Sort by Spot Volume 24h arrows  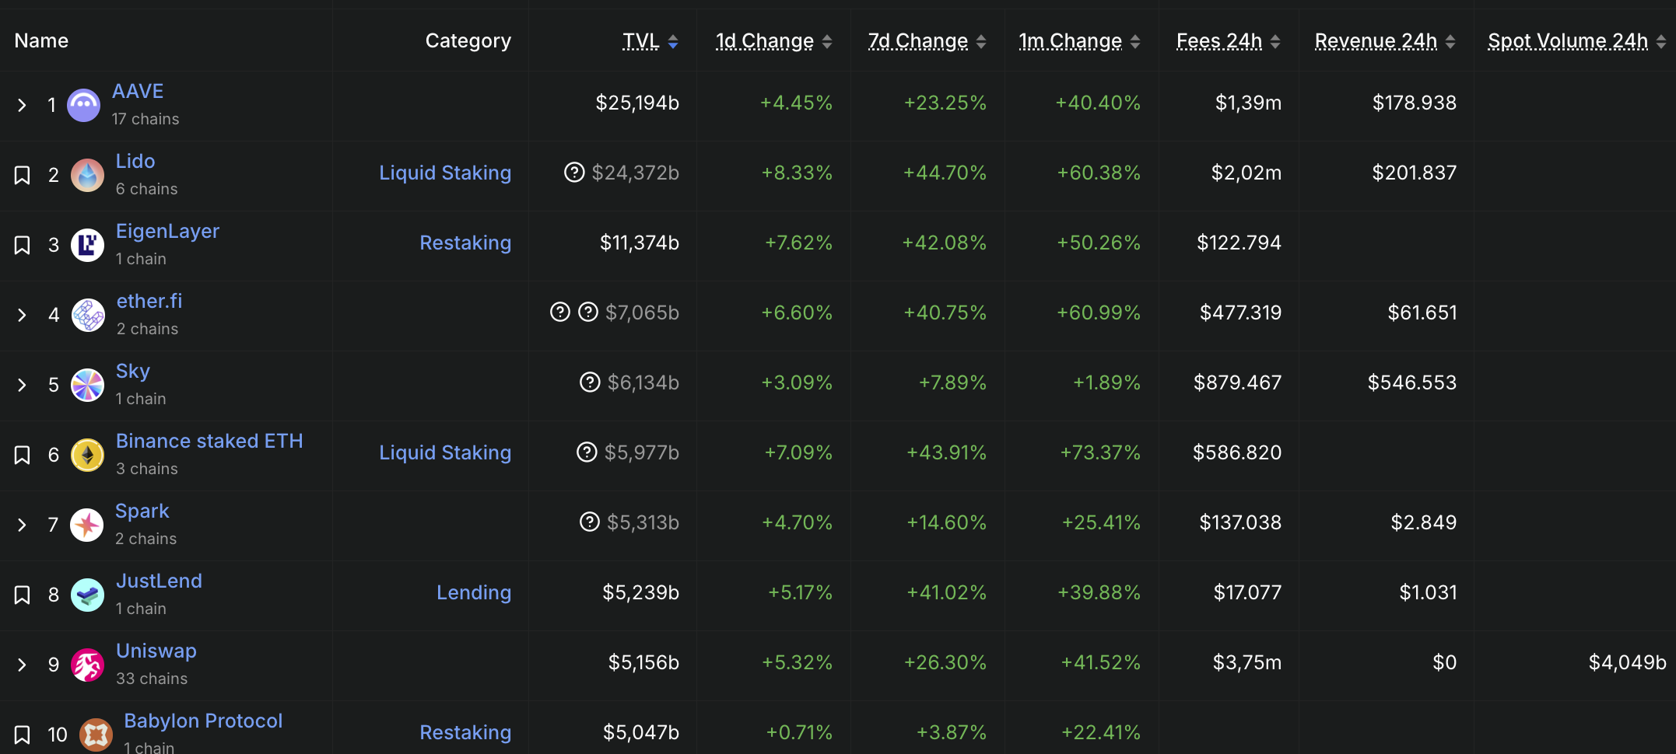click(1661, 41)
